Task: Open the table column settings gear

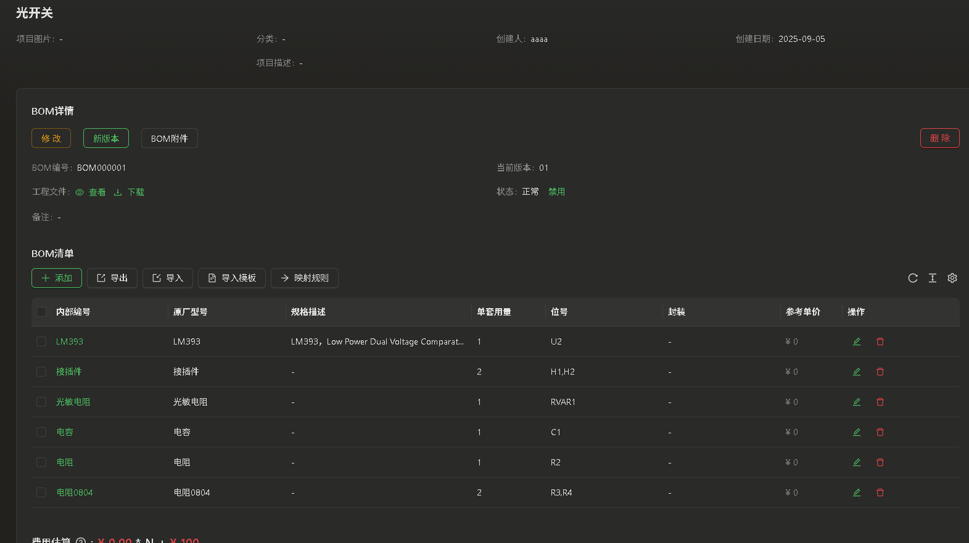Action: click(x=952, y=278)
